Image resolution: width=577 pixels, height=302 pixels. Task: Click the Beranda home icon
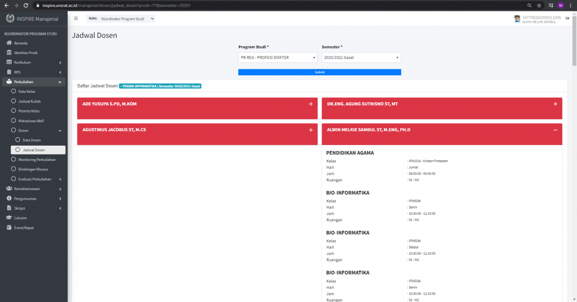pyautogui.click(x=9, y=43)
